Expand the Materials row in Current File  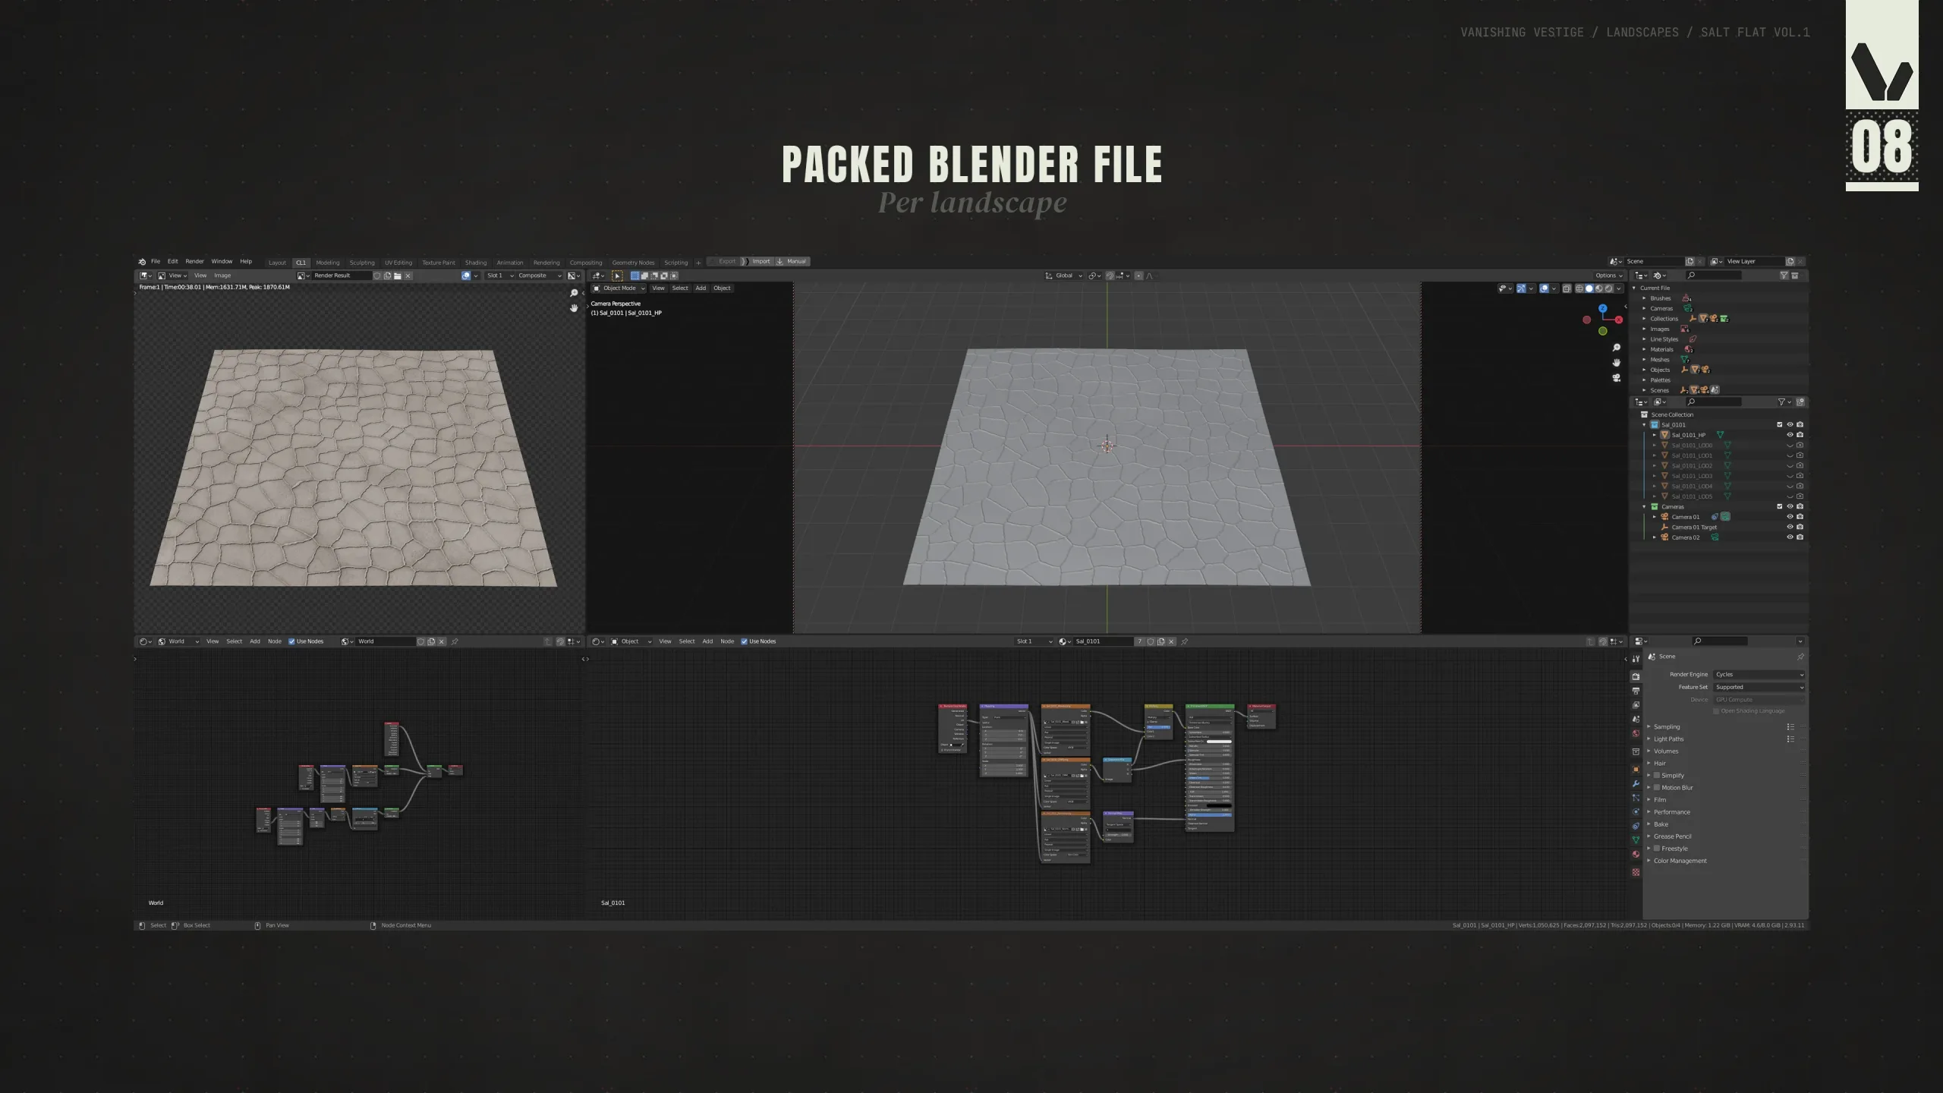pos(1644,350)
